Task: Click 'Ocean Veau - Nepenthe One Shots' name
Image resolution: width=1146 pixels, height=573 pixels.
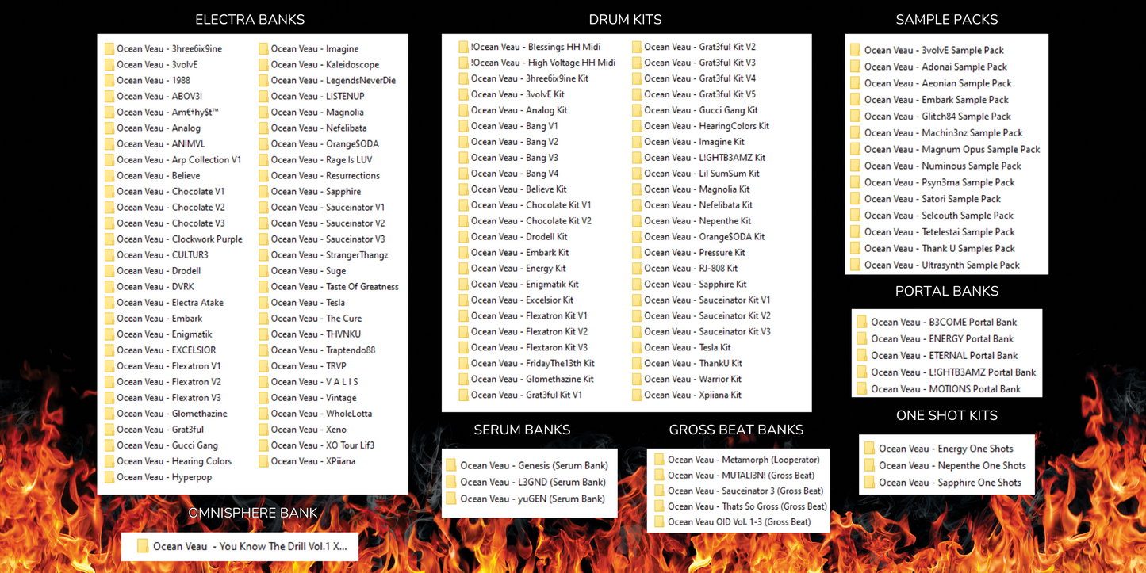Action: click(952, 465)
